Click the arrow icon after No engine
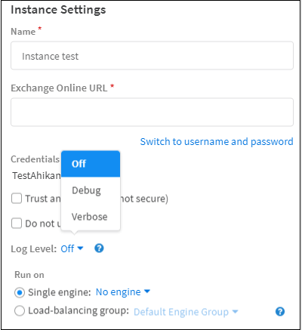This screenshot has height=330, width=302. 147,291
